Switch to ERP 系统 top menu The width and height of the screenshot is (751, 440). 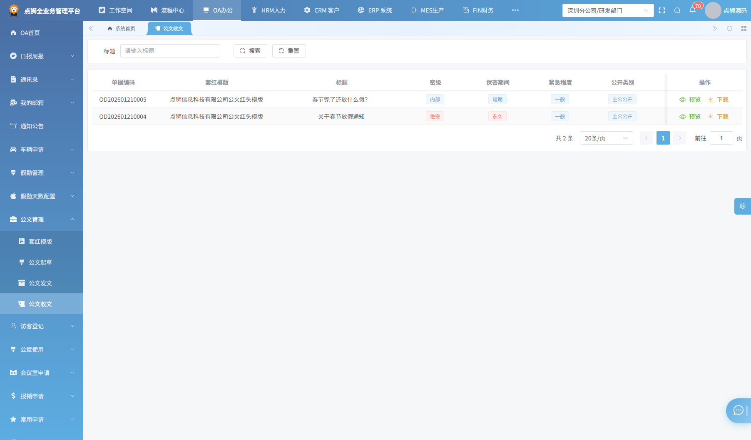[375, 10]
